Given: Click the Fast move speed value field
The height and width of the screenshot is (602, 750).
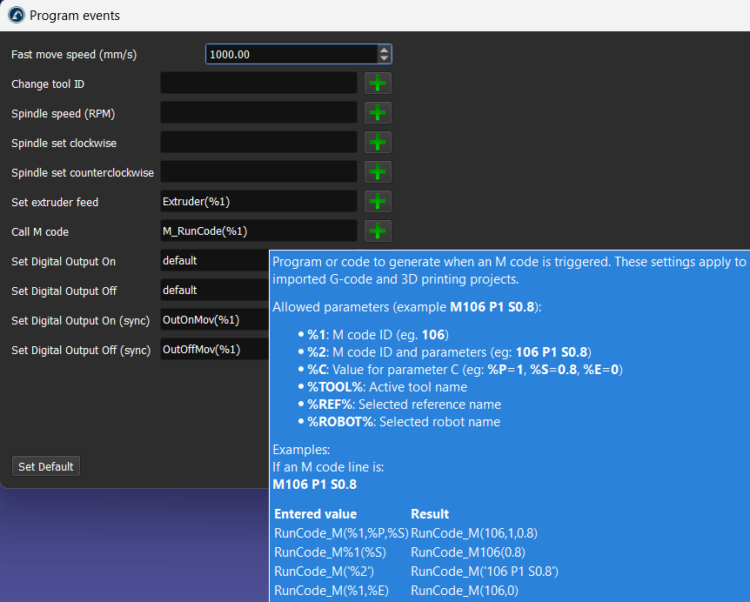Looking at the screenshot, I should [291, 54].
